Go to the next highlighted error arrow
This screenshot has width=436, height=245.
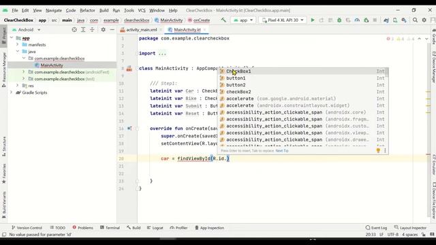(x=426, y=39)
